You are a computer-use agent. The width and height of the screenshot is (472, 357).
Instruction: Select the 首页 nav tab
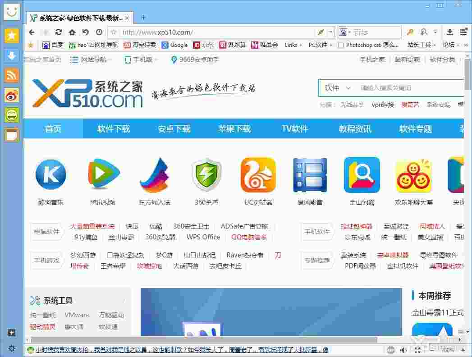point(53,129)
